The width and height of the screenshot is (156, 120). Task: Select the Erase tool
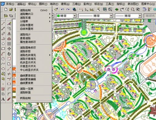pos(9,24)
